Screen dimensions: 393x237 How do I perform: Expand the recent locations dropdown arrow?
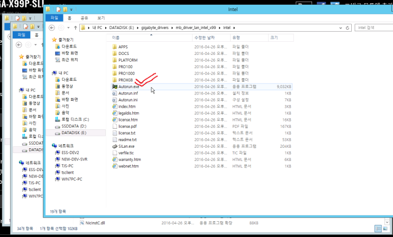[68, 28]
